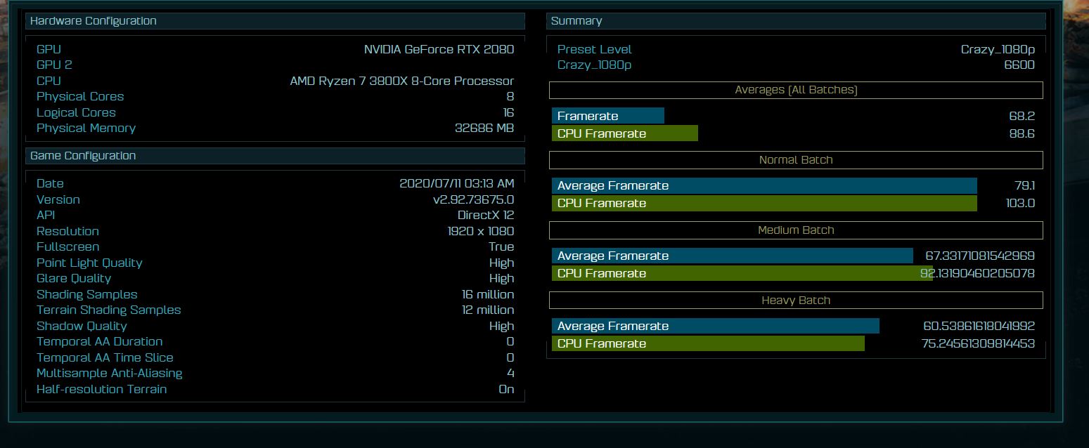Click the Fullscreen value True
This screenshot has height=448, width=1089.
coord(501,247)
